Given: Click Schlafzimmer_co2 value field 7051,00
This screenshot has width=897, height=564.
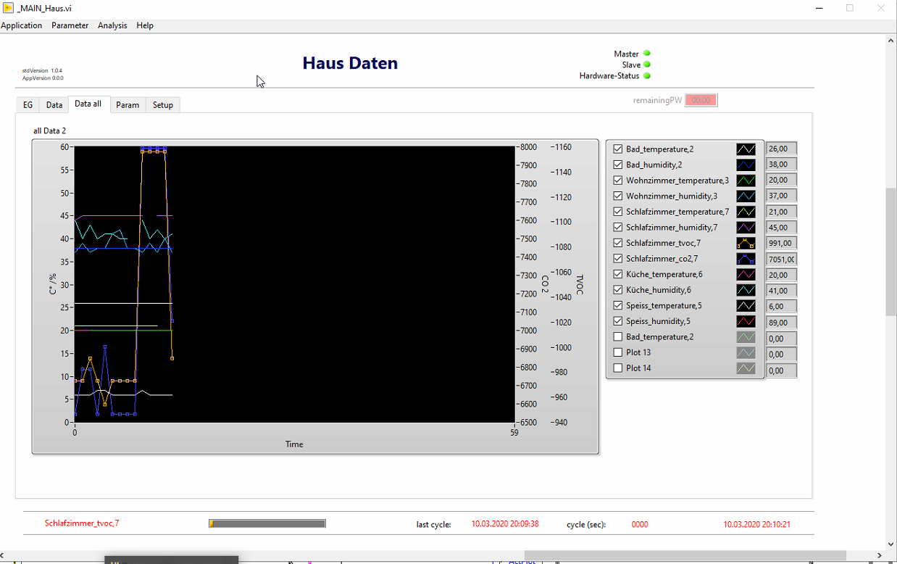Looking at the screenshot, I should coord(782,259).
